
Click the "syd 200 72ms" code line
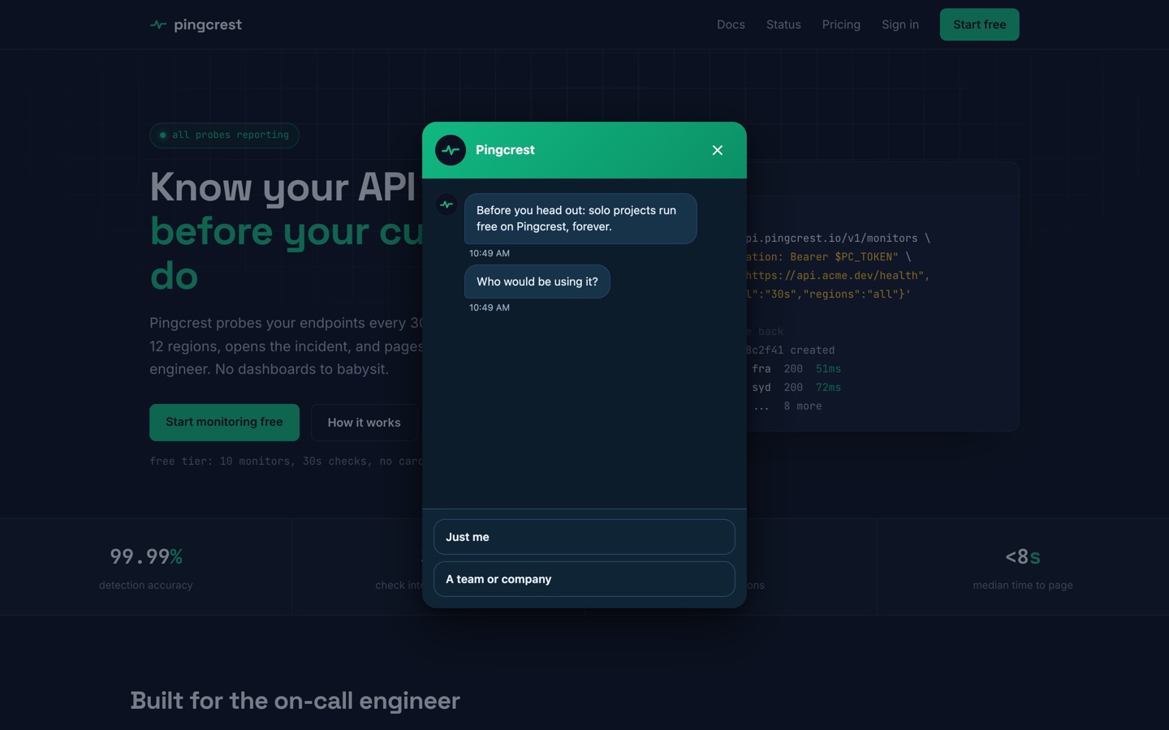point(796,388)
